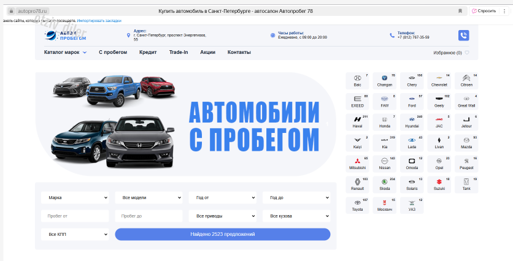Open the JAC brand tile

point(439,122)
